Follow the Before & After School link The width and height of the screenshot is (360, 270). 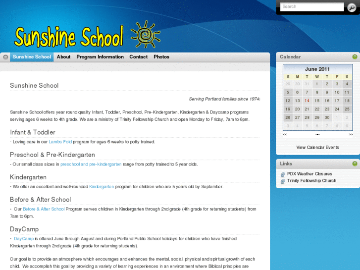44,209
